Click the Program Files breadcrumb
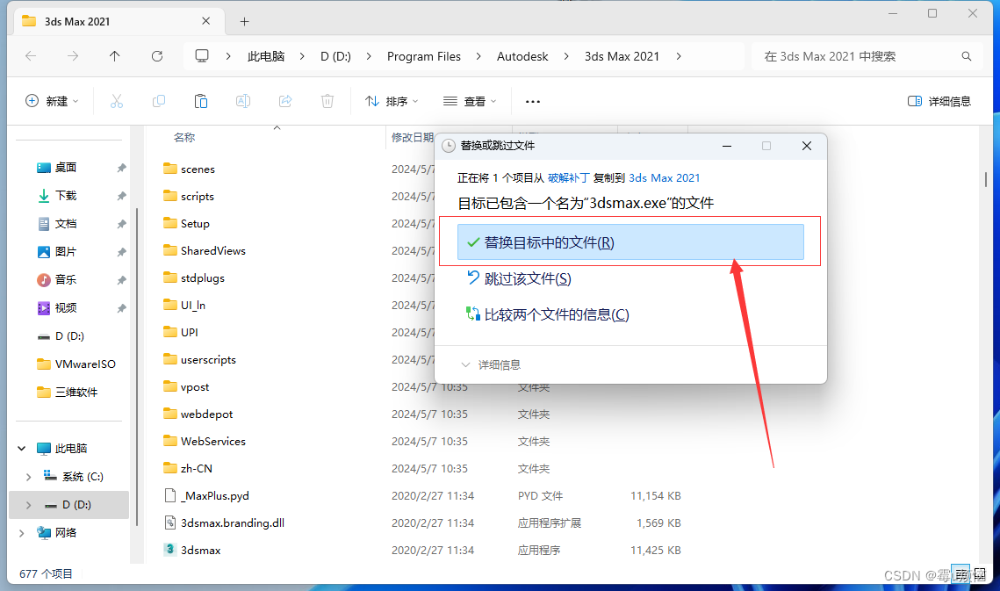The height and width of the screenshot is (591, 1000). point(423,56)
